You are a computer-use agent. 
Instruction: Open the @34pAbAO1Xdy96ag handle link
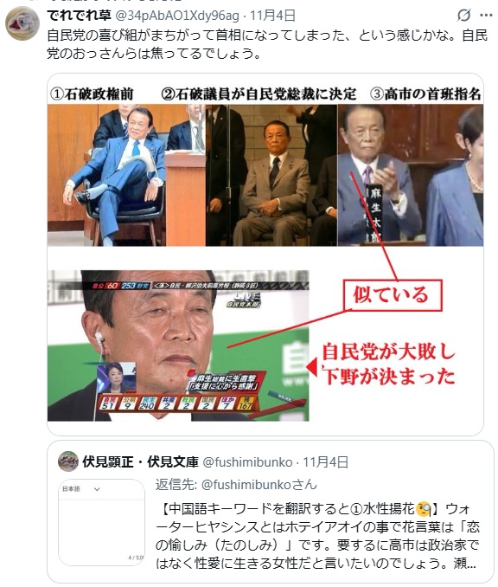[177, 16]
